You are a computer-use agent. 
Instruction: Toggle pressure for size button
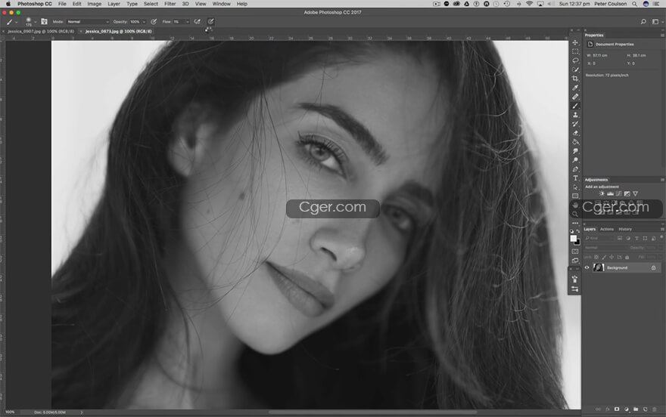[x=210, y=22]
